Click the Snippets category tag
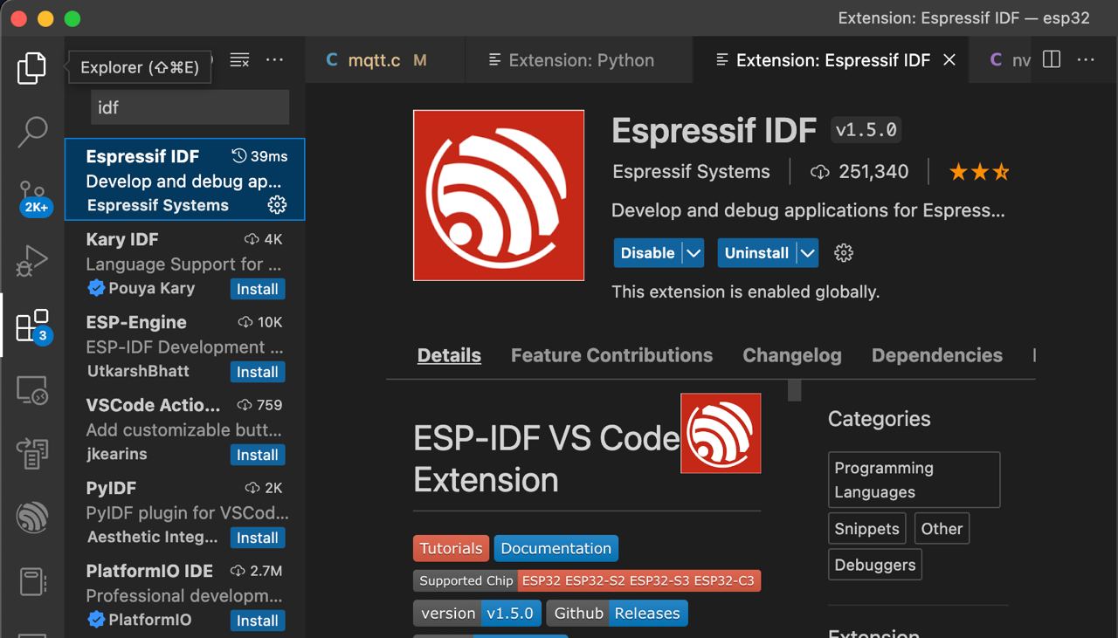This screenshot has width=1118, height=638. click(866, 529)
